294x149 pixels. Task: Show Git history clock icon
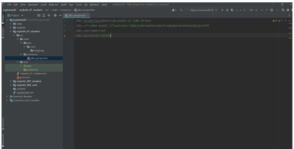click(271, 10)
